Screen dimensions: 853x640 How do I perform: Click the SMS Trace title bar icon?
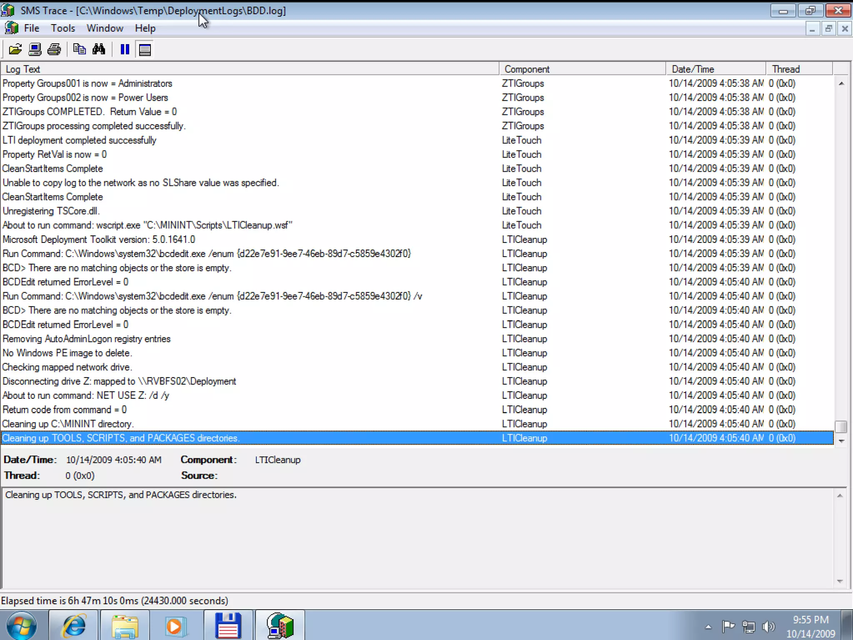8,10
